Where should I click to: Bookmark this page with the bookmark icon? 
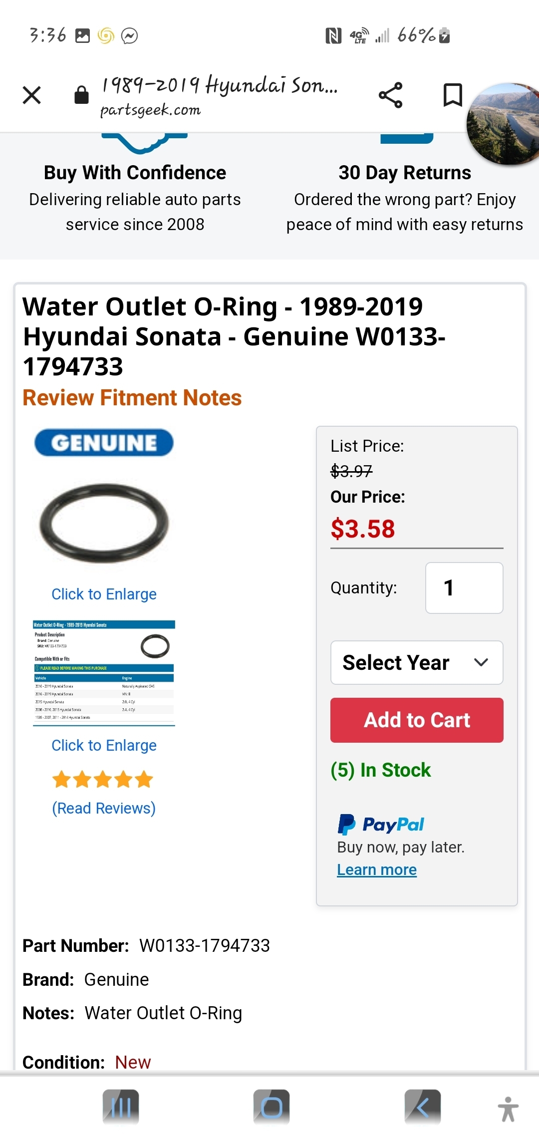coord(452,95)
